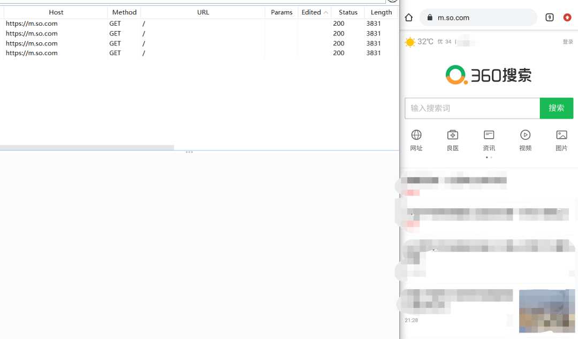578x339 pixels.
Task: Sort history by the Method column
Action: pyautogui.click(x=124, y=12)
